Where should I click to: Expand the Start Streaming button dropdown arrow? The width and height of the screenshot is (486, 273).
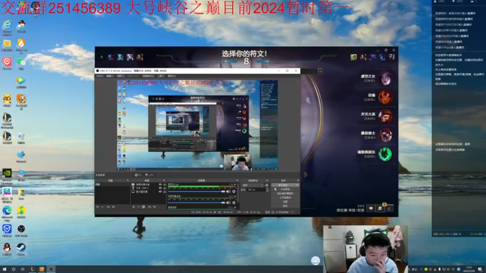[297, 185]
